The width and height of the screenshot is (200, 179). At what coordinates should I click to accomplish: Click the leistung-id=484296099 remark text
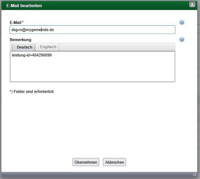32,55
